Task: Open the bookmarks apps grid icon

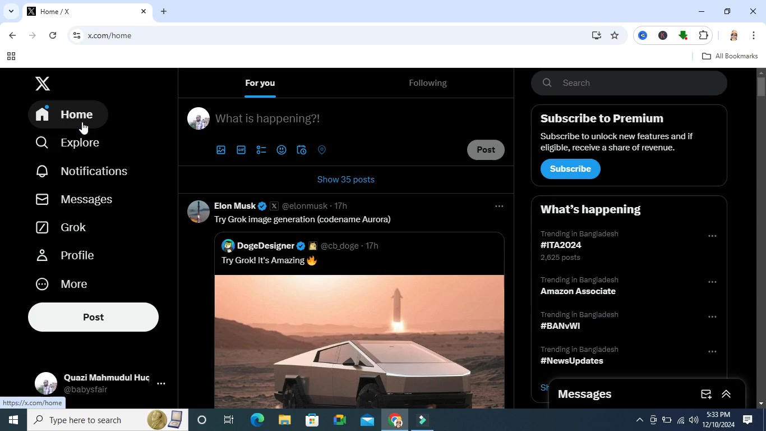Action: (11, 56)
